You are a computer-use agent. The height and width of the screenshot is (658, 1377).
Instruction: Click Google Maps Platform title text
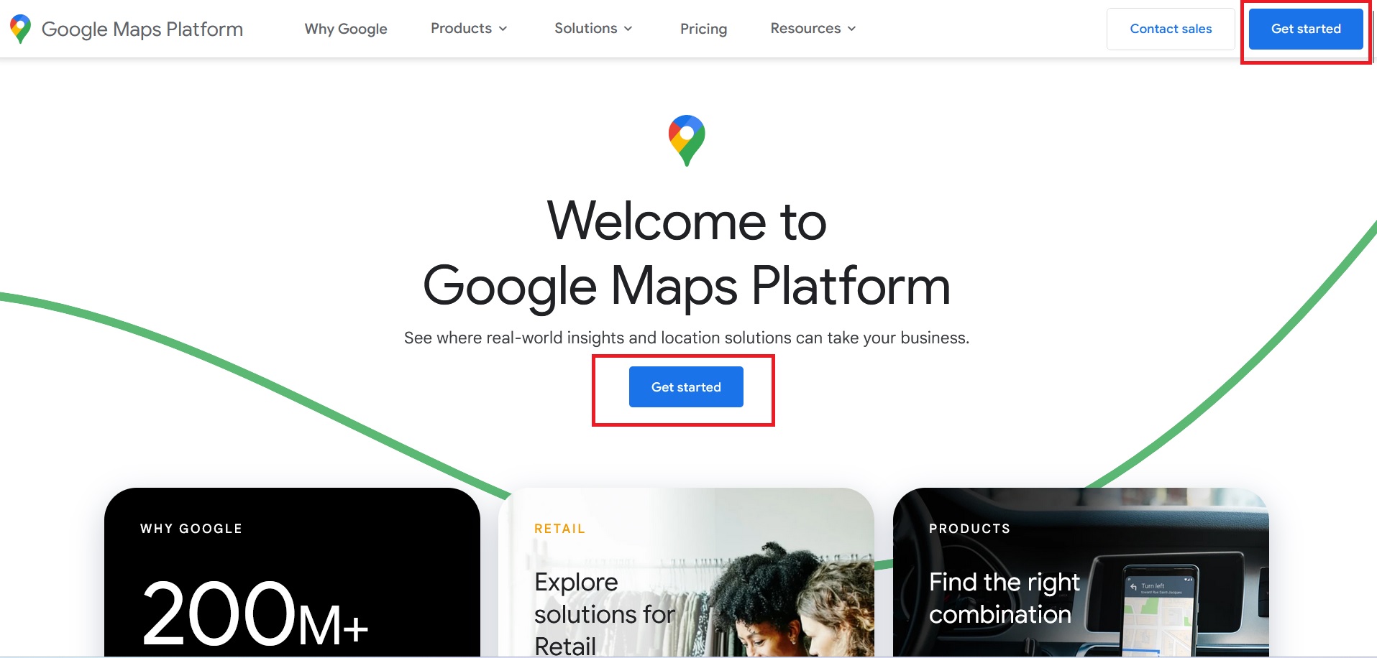point(142,29)
